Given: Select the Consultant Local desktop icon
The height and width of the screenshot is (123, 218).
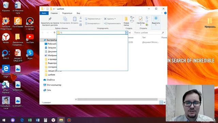Looking at the screenshot, I should click(x=6, y=103).
